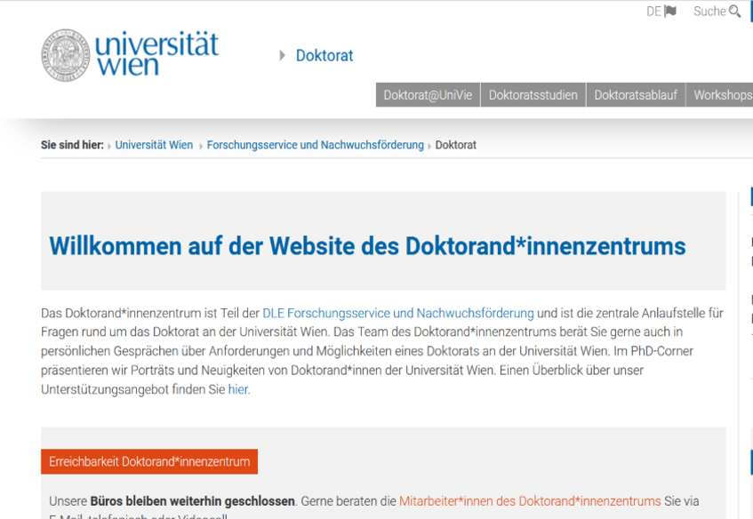Click the language flag icon
This screenshot has width=753, height=519.
[670, 11]
